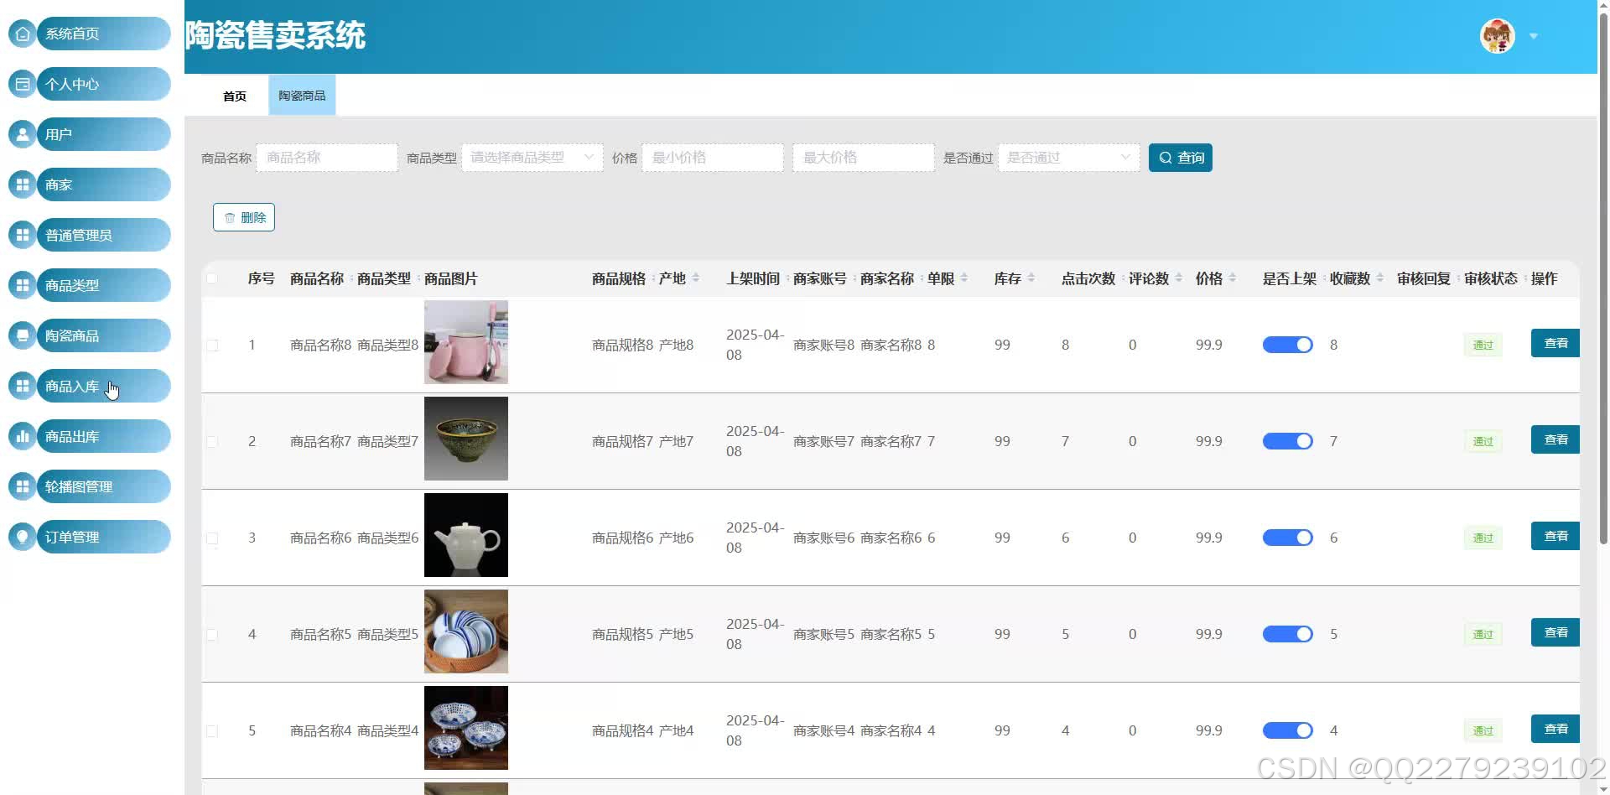Screen dimensions: 1610x795
Task: Click the grid icon beside 商品类型
Action: tap(23, 285)
